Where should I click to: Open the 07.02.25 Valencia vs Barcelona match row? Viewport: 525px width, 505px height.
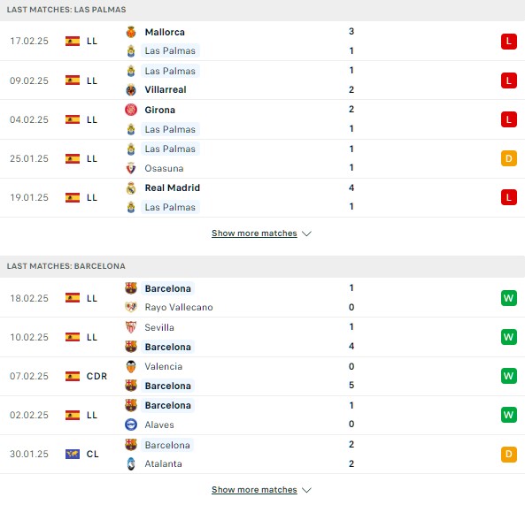click(x=262, y=376)
